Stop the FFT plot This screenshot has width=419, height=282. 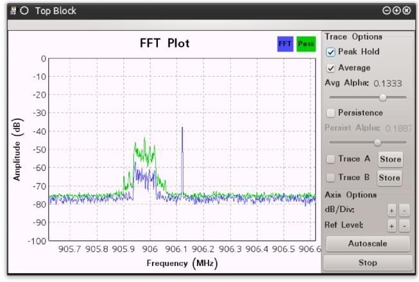(368, 263)
